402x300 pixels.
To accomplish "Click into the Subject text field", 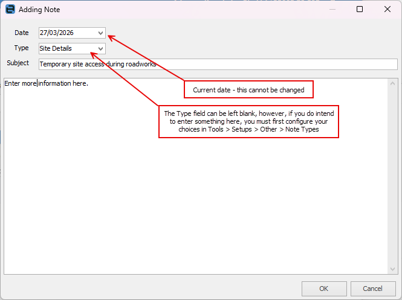I will 218,64.
